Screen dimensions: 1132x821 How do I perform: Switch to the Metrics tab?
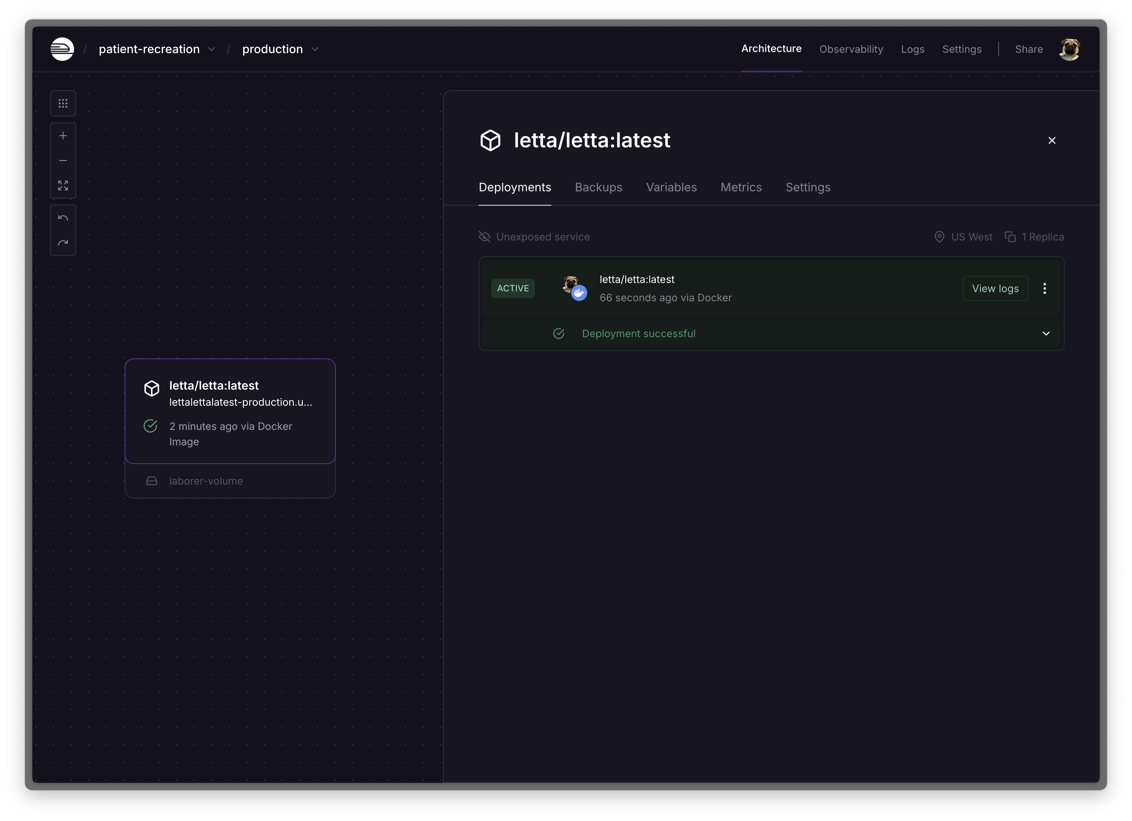pos(741,187)
